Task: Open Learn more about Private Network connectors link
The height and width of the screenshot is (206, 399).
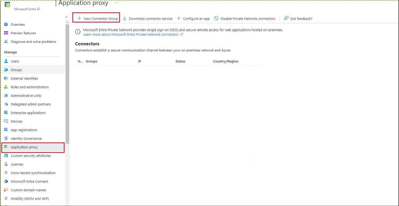Action: (x=131, y=35)
